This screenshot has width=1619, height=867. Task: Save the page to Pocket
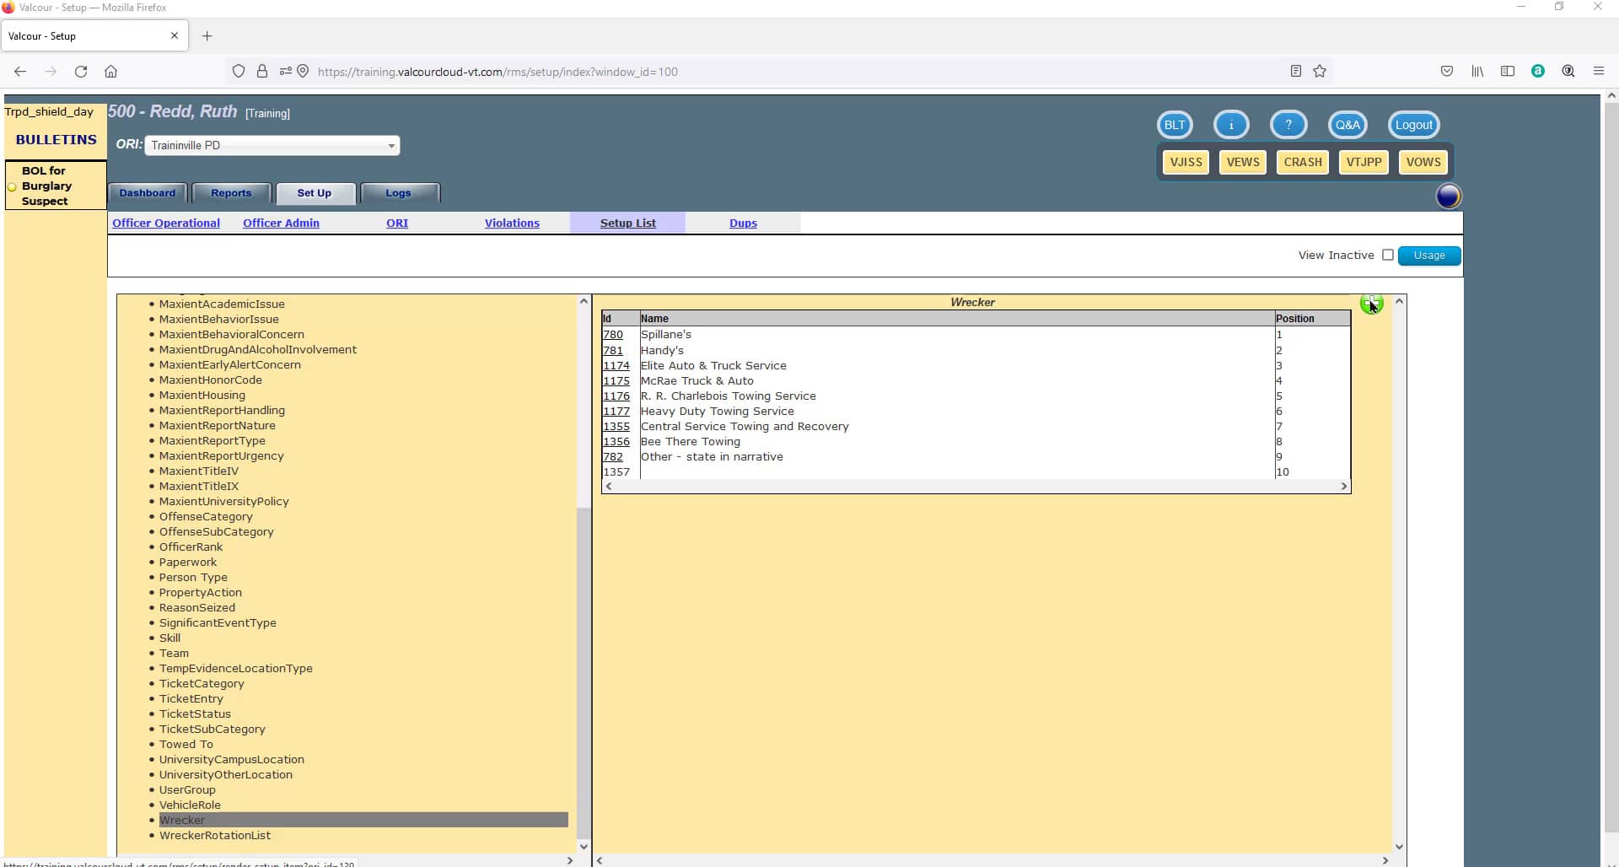(x=1447, y=71)
